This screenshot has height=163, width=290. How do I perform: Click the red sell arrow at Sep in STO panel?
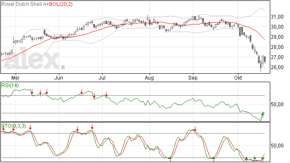(195, 129)
